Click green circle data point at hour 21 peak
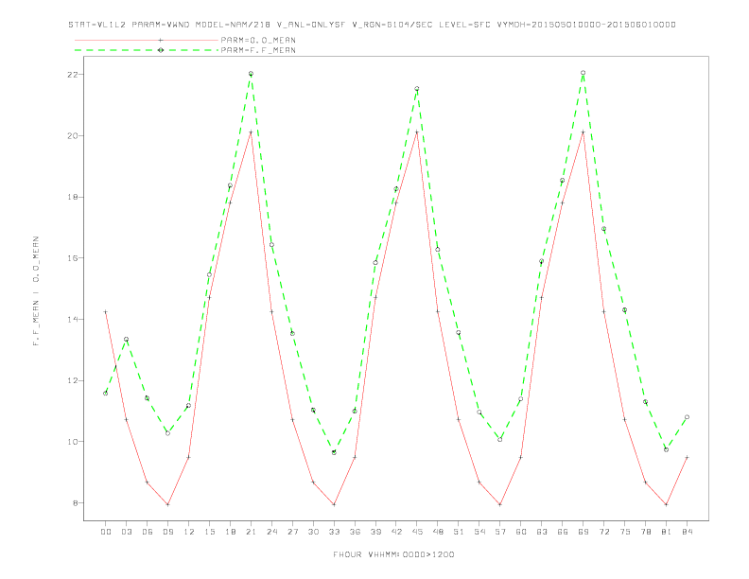The image size is (749, 579). (x=251, y=74)
